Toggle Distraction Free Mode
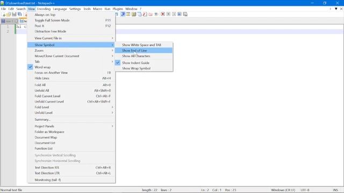 coord(71,31)
